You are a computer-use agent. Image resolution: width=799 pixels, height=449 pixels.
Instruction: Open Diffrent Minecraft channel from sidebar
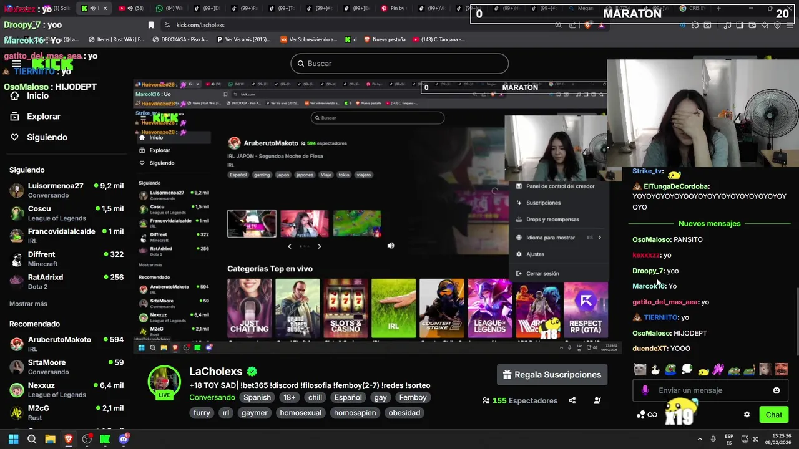tap(66, 259)
